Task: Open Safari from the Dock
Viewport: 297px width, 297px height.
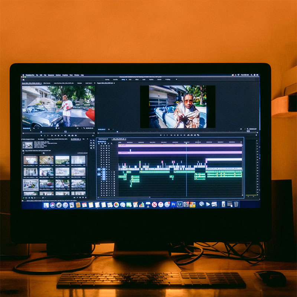Action: pos(65,205)
